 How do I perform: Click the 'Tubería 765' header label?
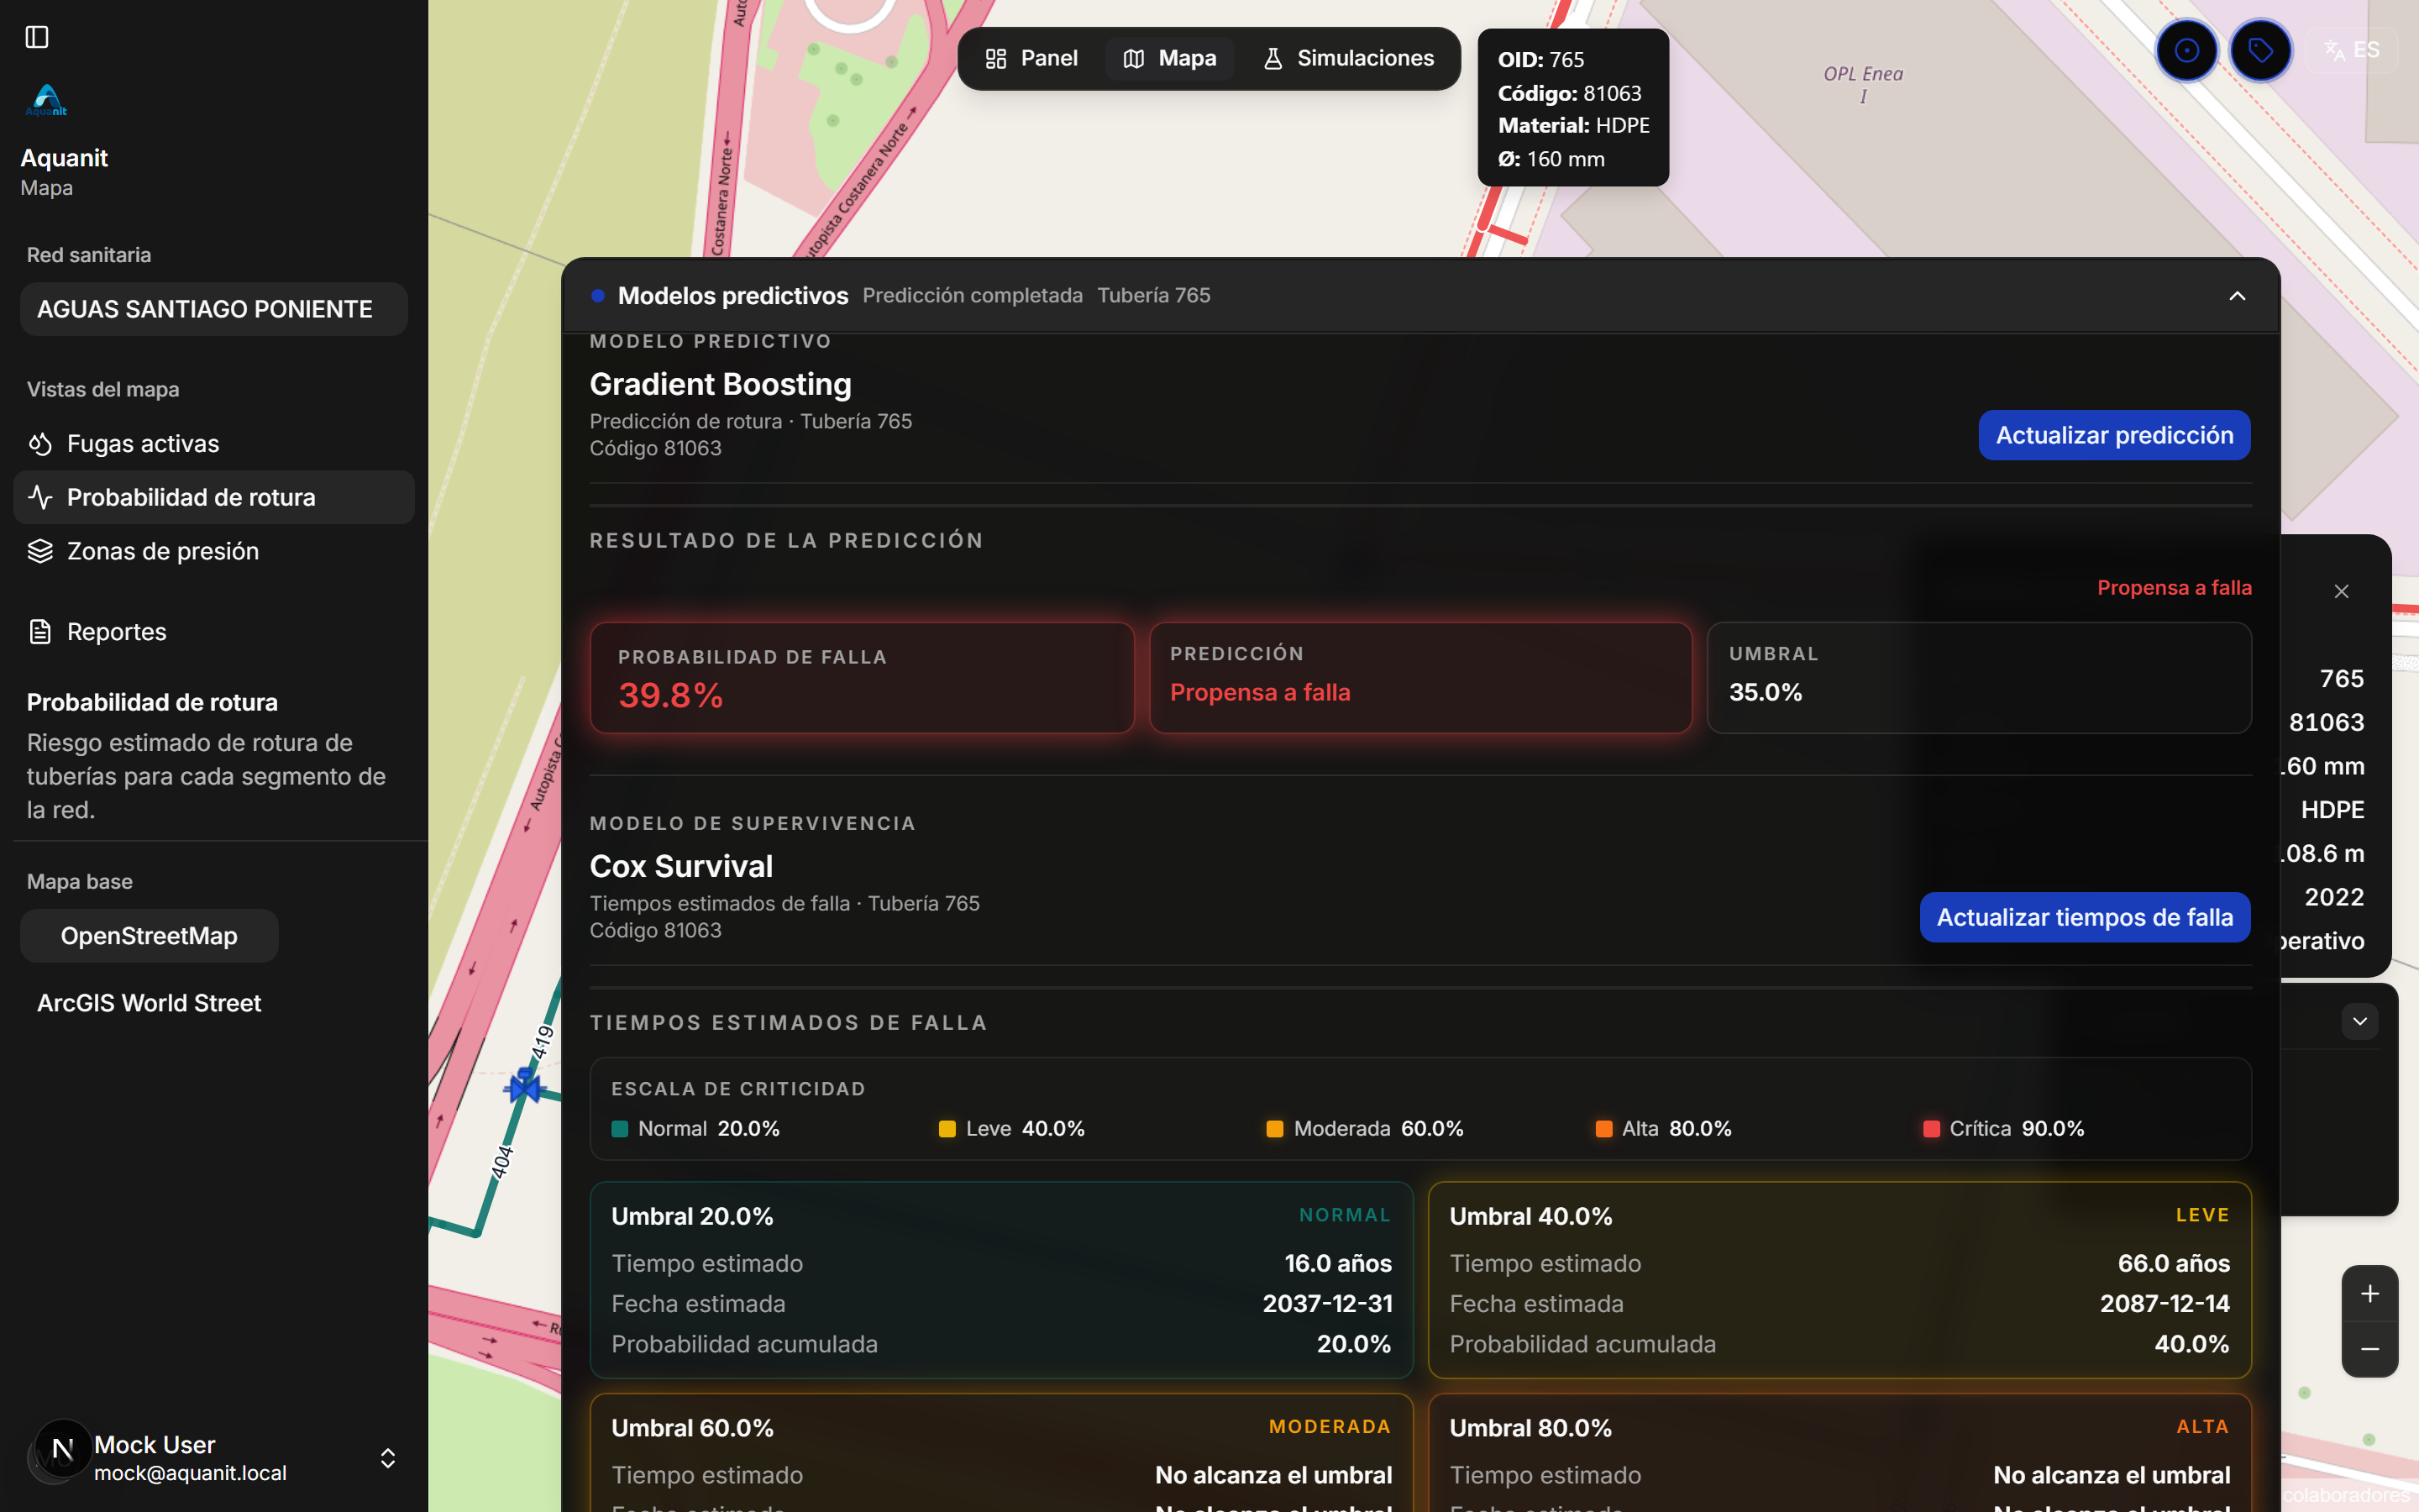(x=1153, y=296)
